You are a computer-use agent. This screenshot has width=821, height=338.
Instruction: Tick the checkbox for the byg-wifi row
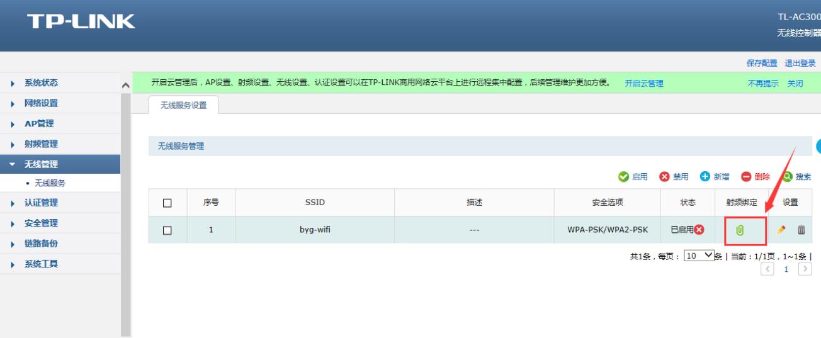[167, 230]
